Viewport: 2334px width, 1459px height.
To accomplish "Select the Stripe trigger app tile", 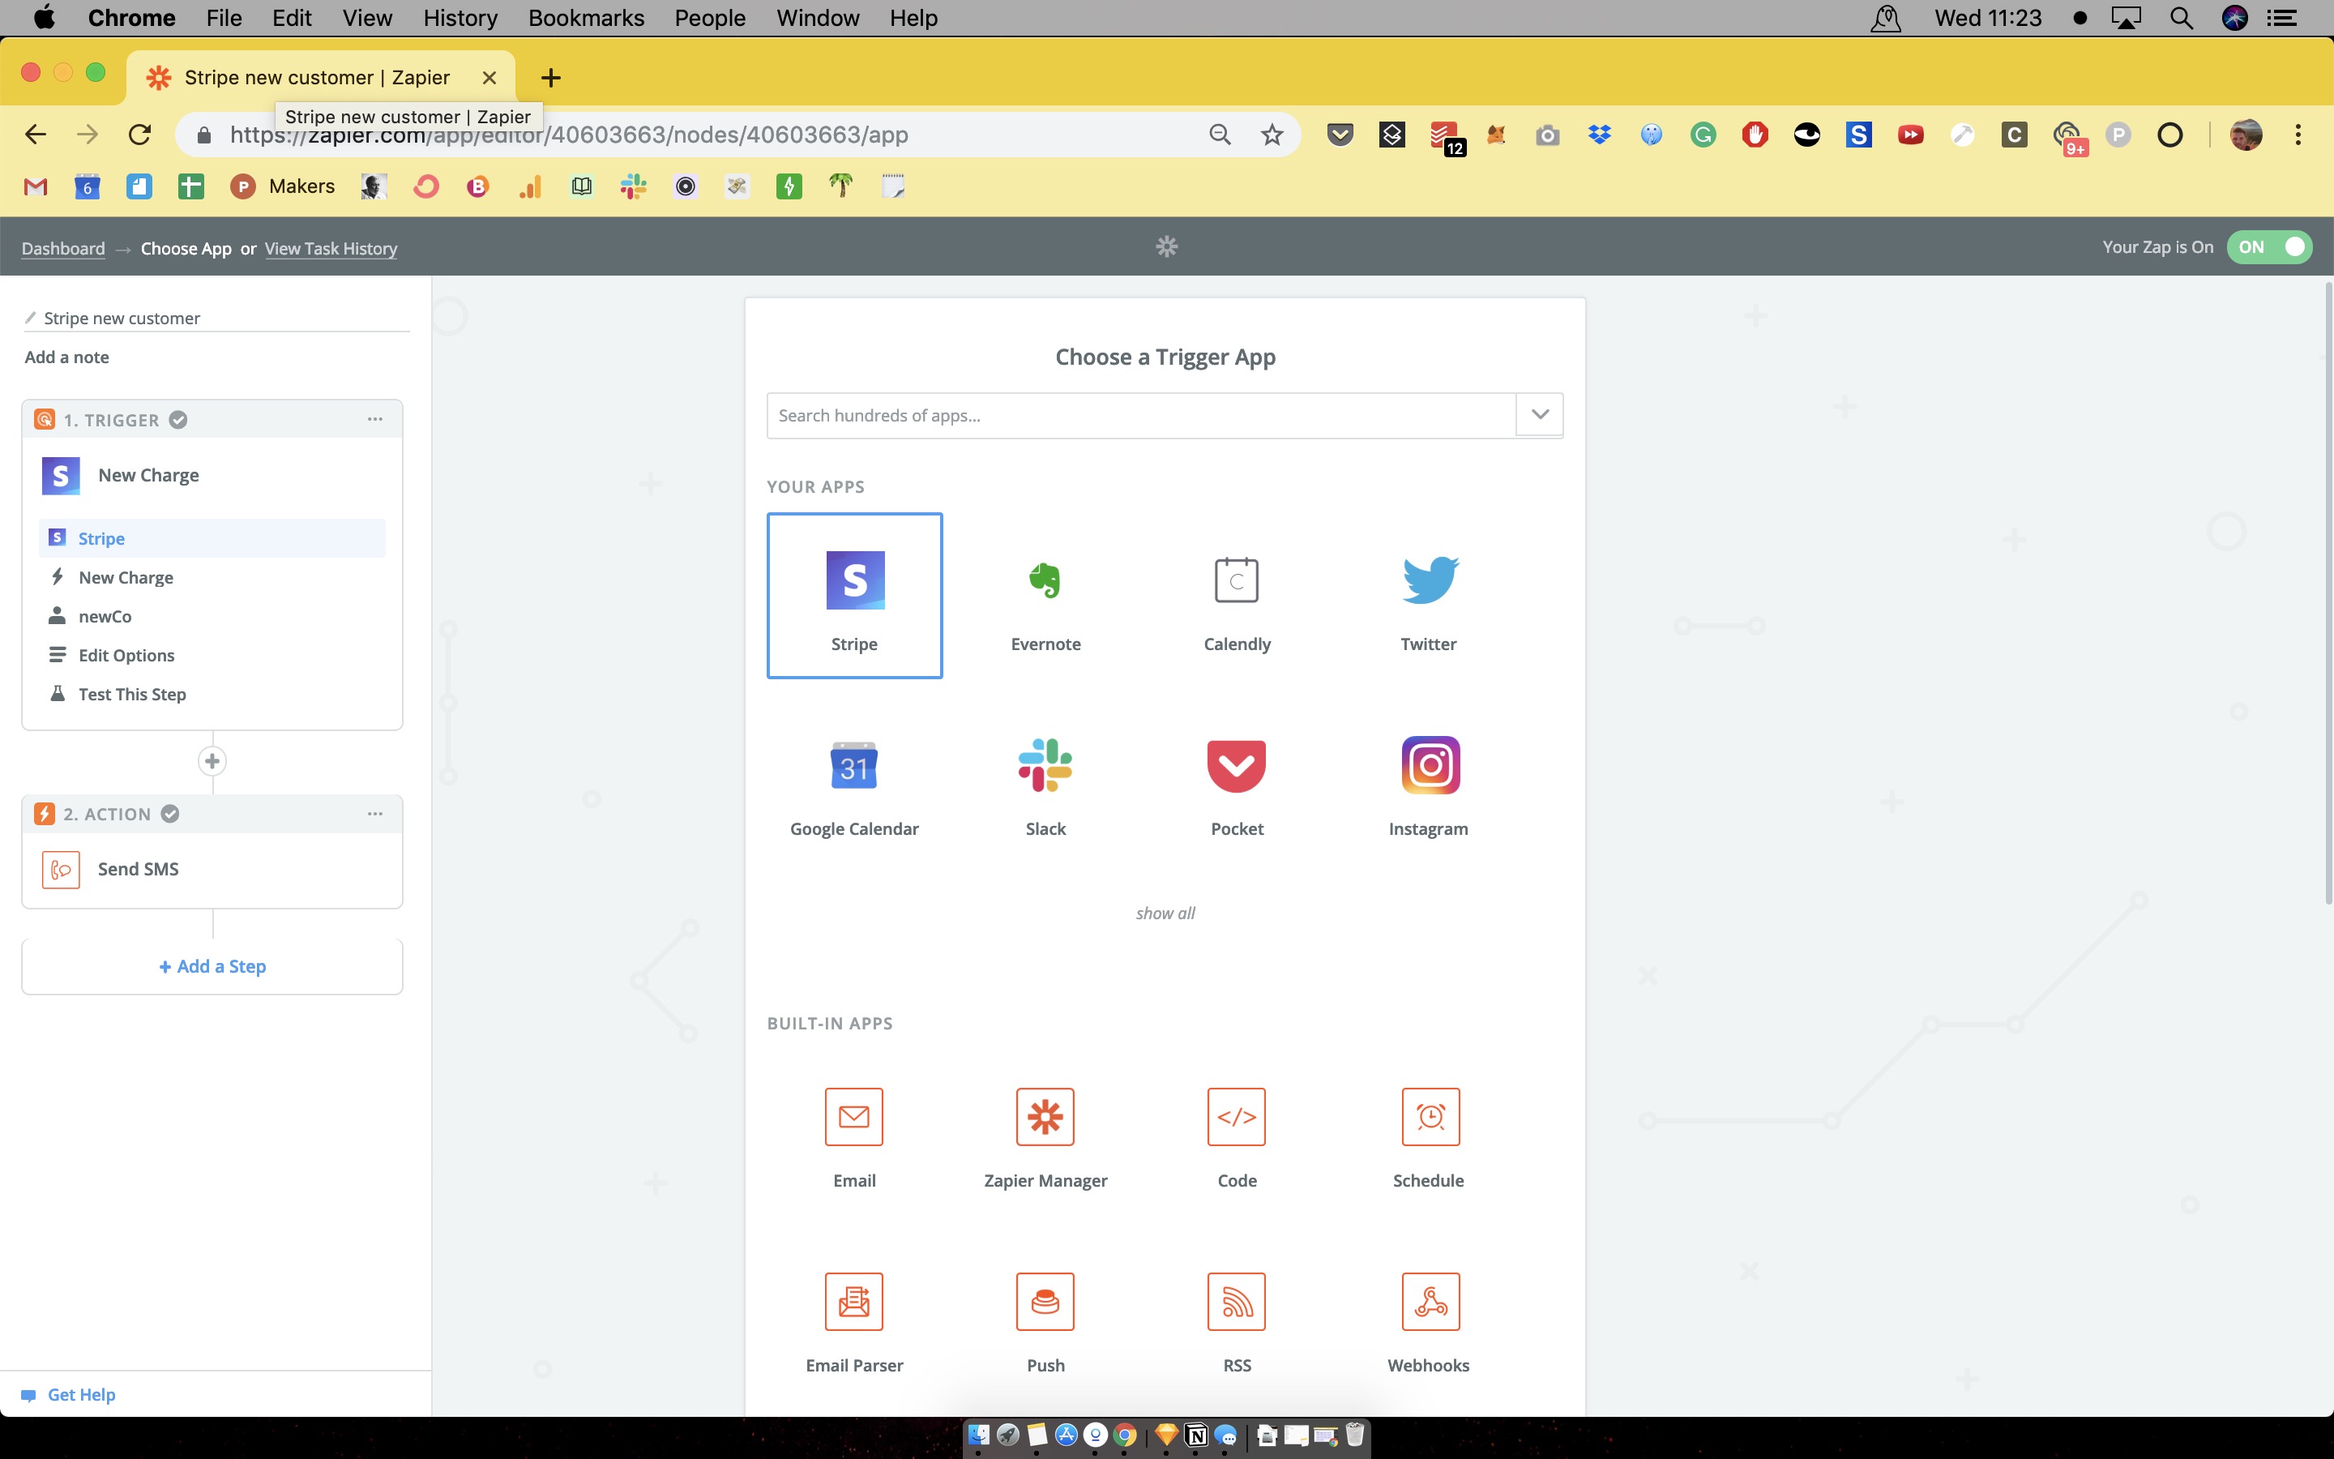I will pos(854,596).
